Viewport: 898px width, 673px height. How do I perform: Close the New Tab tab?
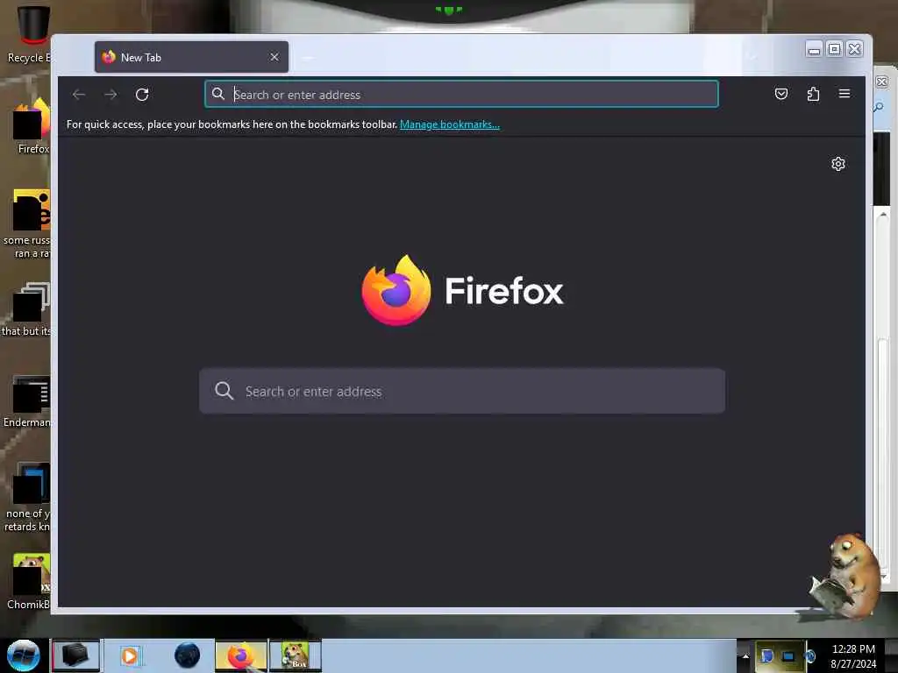pyautogui.click(x=274, y=57)
